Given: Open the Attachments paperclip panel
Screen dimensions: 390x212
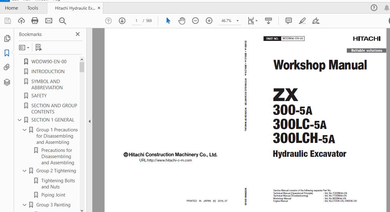Looking at the screenshot, I should pos(7,67).
